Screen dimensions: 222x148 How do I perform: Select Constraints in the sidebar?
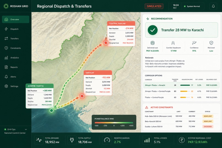[x=16, y=48]
